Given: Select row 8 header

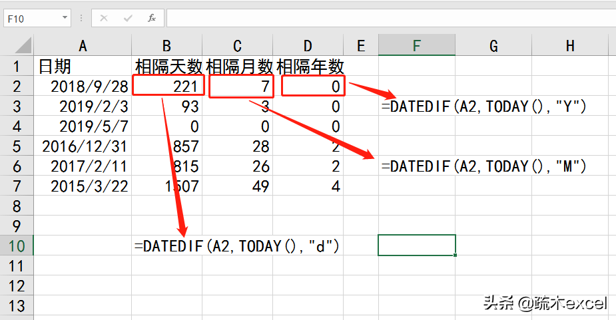Looking at the screenshot, I should click(x=17, y=206).
